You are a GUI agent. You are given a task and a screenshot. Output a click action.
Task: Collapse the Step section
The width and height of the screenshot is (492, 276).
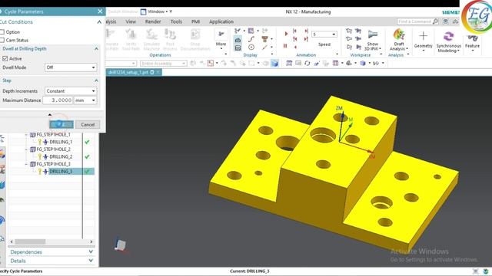click(96, 80)
